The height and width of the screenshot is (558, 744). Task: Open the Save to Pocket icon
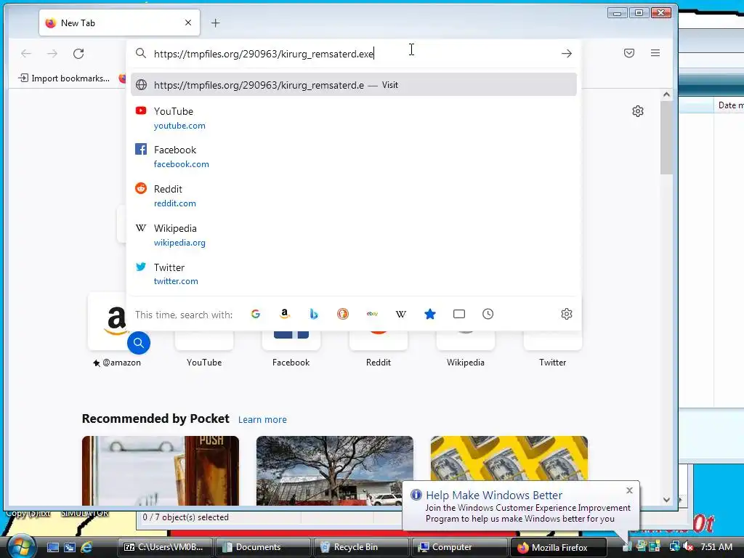pyautogui.click(x=629, y=53)
